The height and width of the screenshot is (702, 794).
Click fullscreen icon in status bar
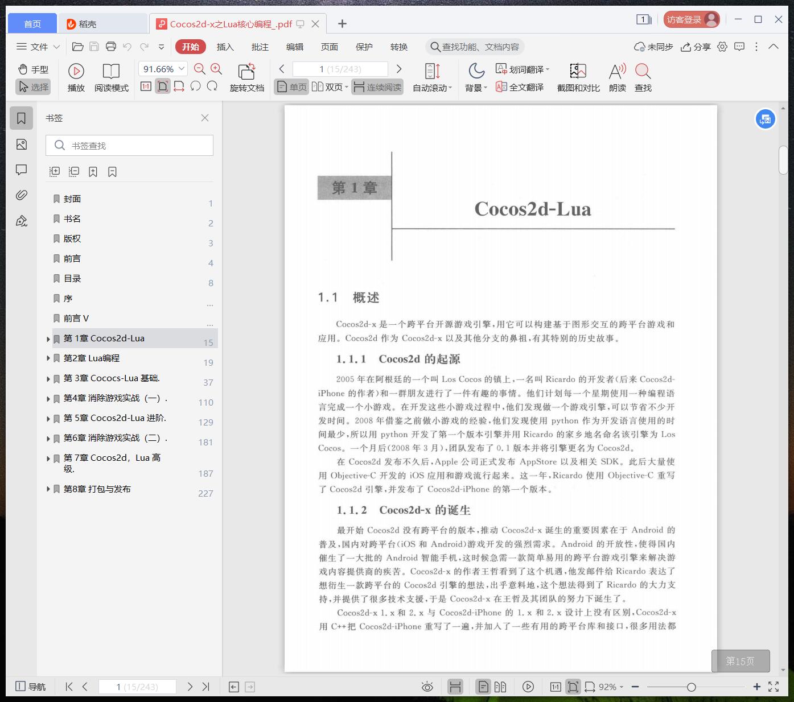774,687
